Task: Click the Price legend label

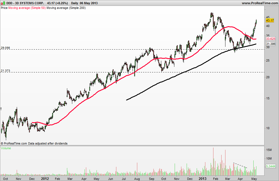Action: pos(4,8)
